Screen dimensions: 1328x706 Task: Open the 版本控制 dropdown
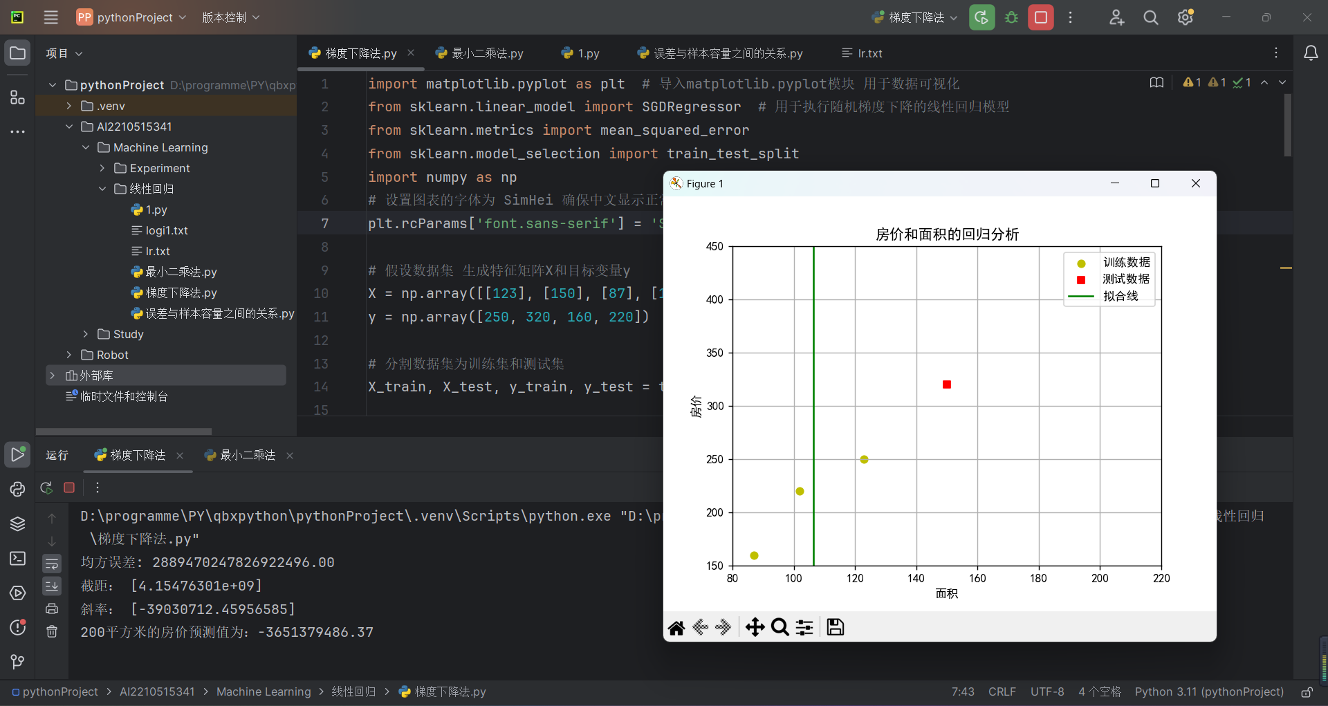[x=231, y=17]
